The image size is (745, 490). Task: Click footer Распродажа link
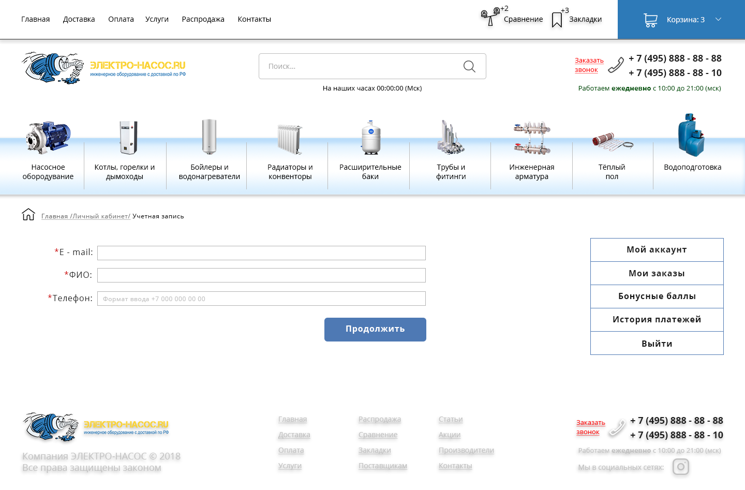click(380, 419)
